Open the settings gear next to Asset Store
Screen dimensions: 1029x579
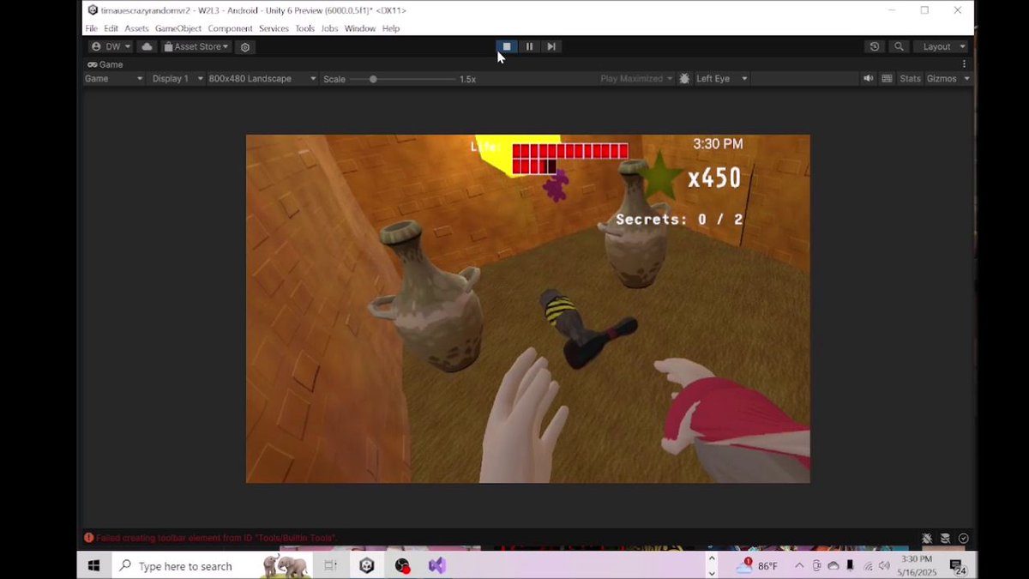pos(245,46)
